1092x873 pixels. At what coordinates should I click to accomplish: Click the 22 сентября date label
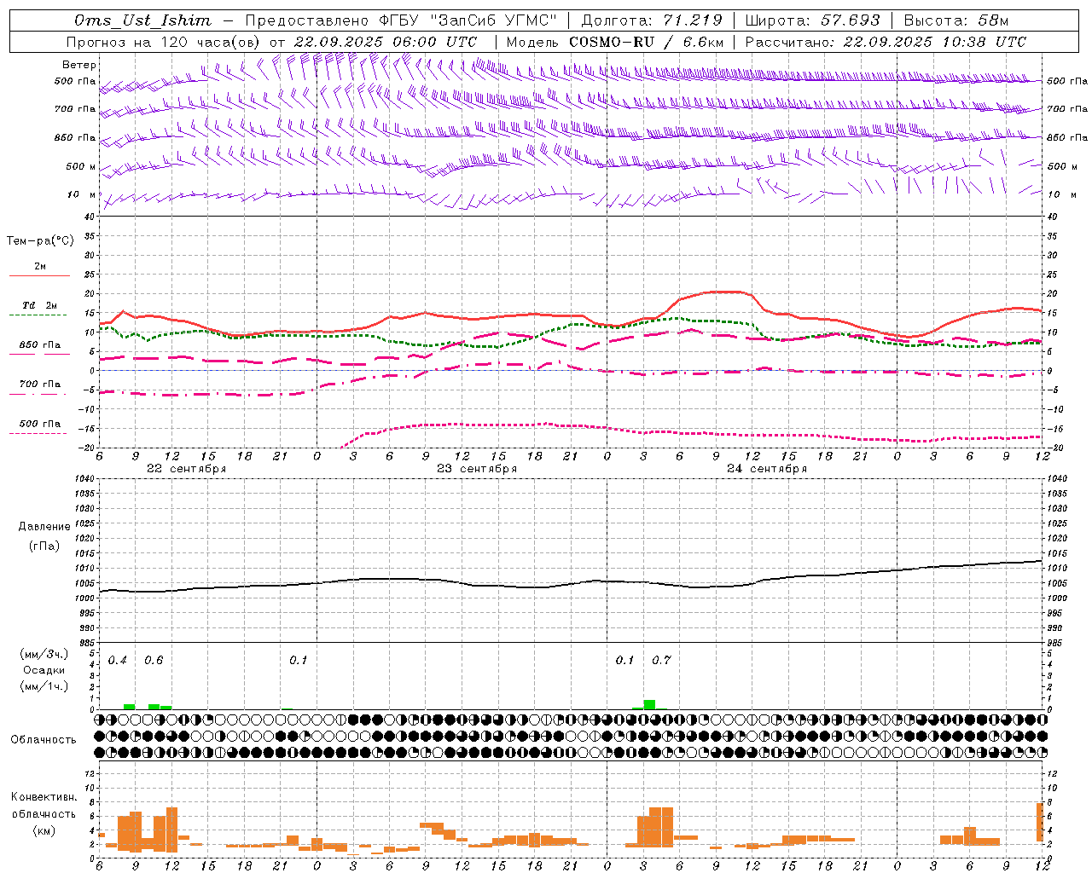(x=186, y=469)
